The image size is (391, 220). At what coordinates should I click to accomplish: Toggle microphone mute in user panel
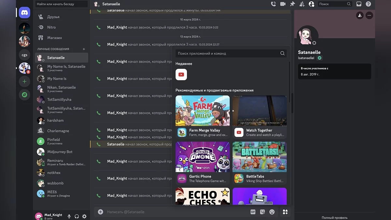69,216
